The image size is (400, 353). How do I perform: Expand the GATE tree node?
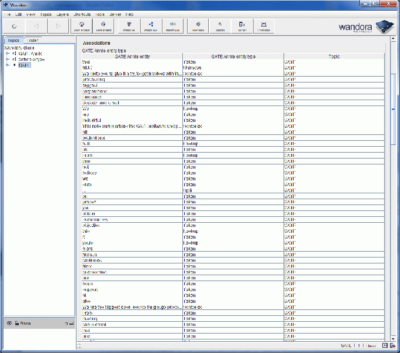8,65
